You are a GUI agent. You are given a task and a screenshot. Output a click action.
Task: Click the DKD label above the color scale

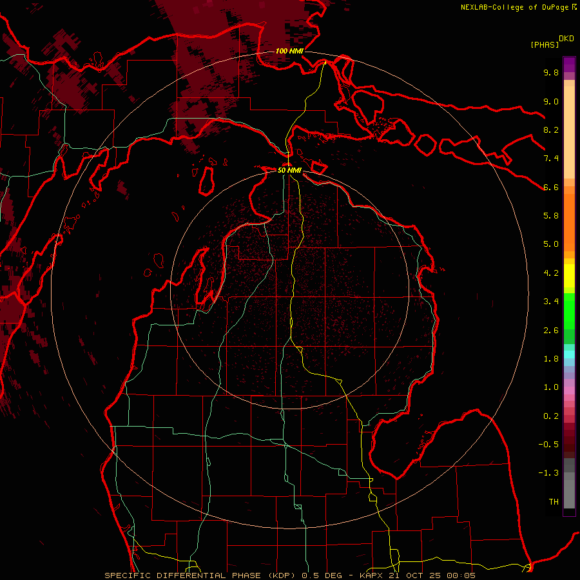[566, 39]
